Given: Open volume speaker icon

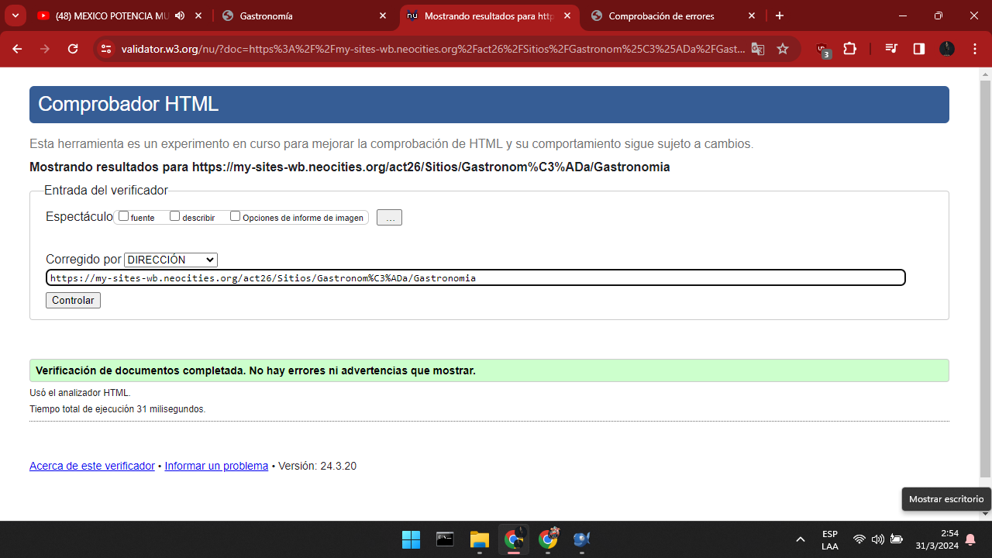Looking at the screenshot, I should (877, 539).
